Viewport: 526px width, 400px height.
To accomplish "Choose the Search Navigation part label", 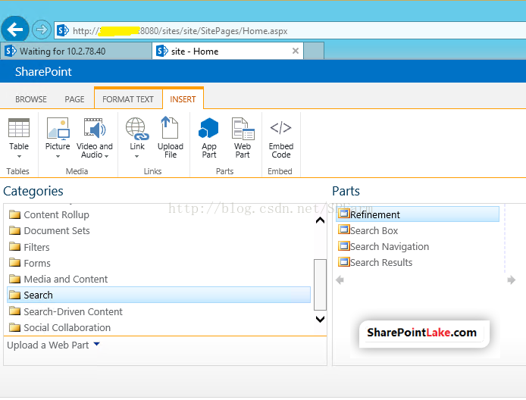I will (x=390, y=246).
